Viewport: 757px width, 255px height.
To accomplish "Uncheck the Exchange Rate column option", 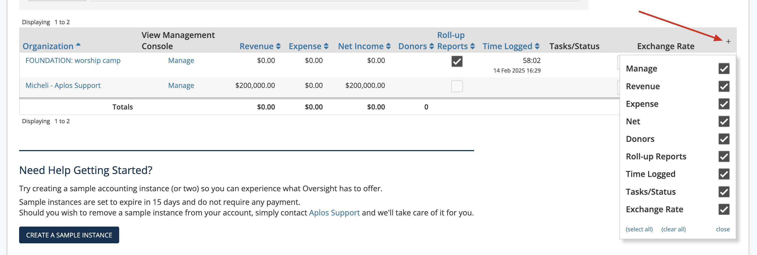I will point(724,209).
